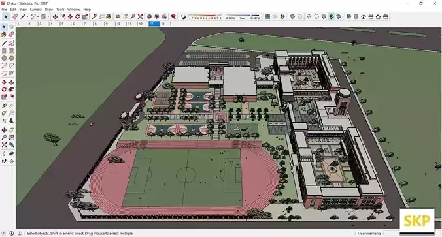Select the Zoom magnifier in top toolbar
442x237 pixels.
133,16
